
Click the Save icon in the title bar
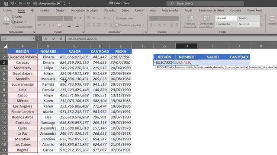click(x=6, y=3)
